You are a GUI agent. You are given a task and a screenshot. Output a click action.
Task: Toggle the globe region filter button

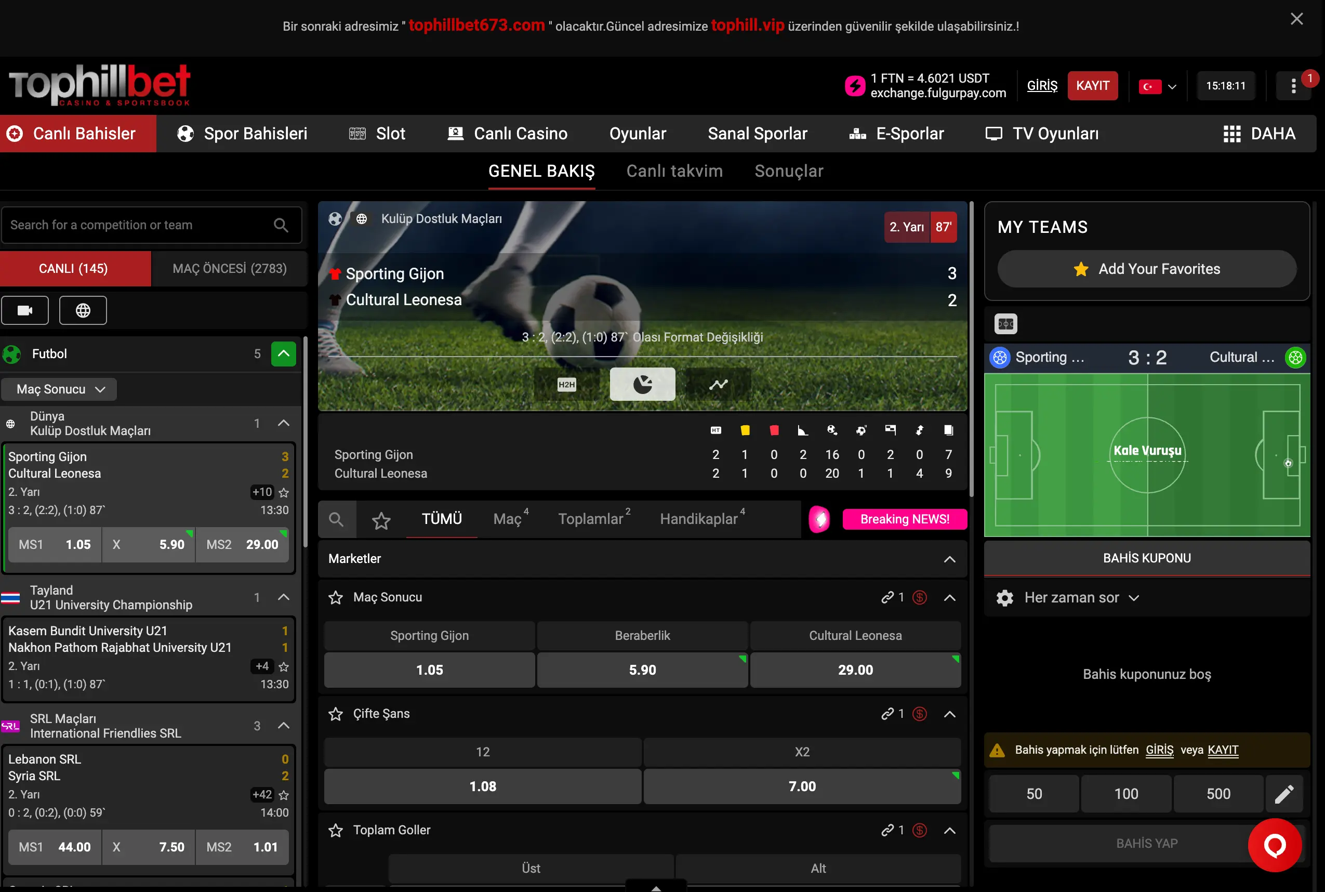tap(83, 311)
